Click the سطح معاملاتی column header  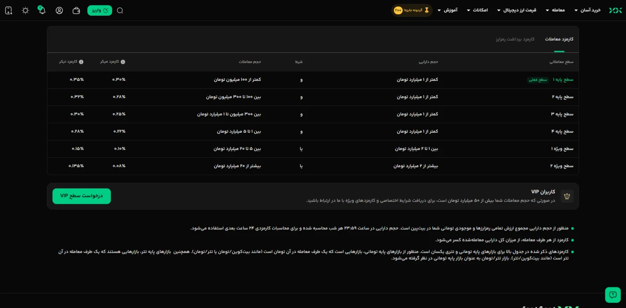(561, 62)
